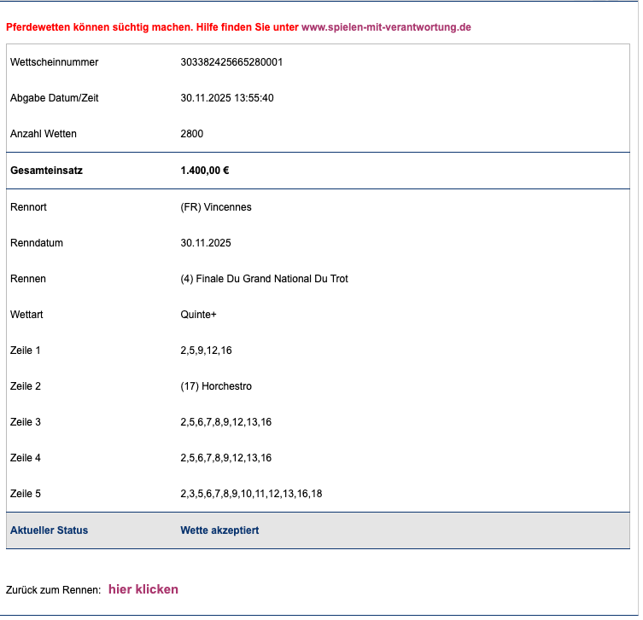Click the Zeile 4 number selection
643x620 pixels.
(x=226, y=458)
